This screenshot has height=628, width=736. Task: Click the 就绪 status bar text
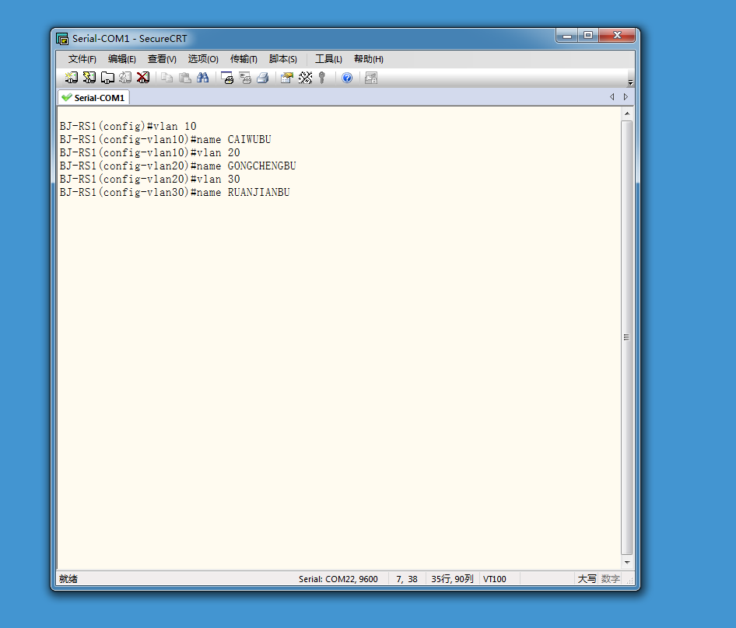click(x=68, y=579)
